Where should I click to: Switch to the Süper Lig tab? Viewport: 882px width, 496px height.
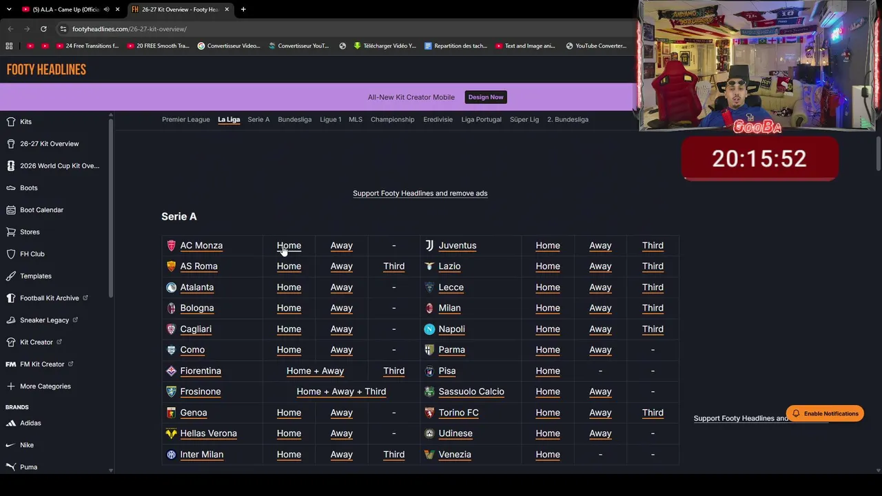[524, 120]
